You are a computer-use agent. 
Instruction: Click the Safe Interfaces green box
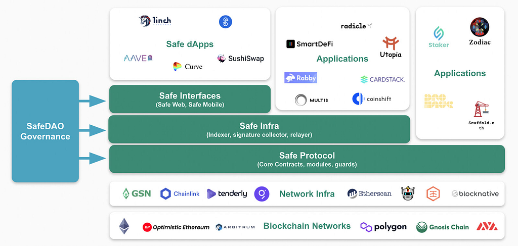(190, 99)
